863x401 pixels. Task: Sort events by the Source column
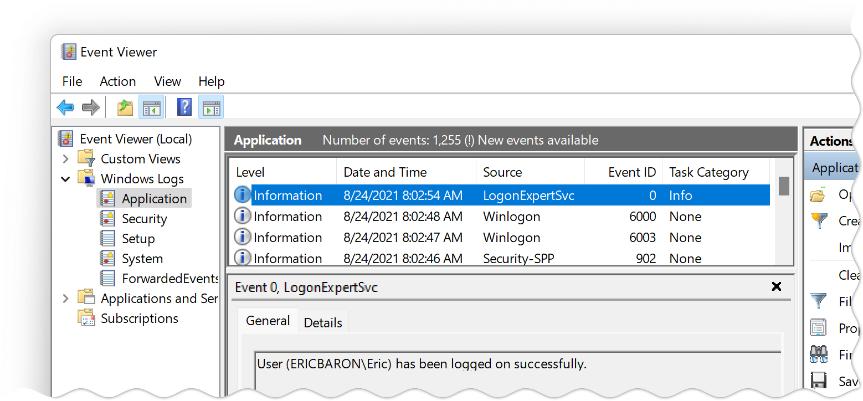point(530,172)
